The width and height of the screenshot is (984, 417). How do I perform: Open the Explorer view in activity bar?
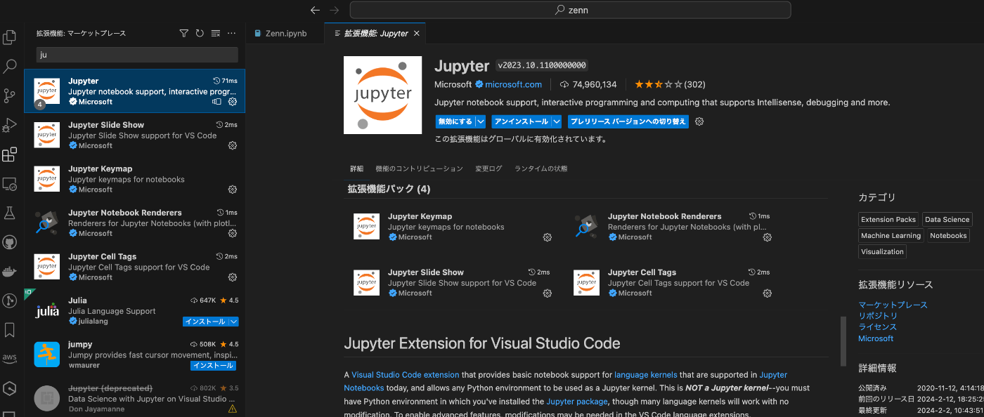click(10, 37)
